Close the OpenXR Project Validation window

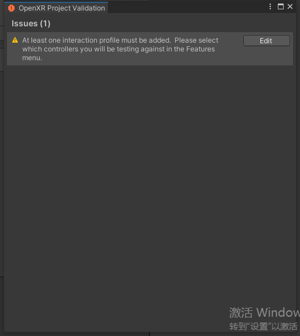coord(290,6)
